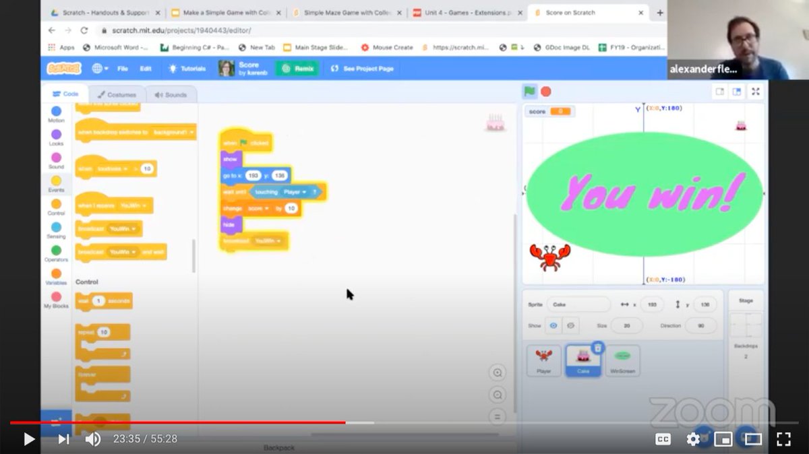This screenshot has height=454, width=809.
Task: Select the Code tab
Action: (66, 94)
